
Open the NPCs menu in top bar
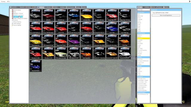pyautogui.click(x=8, y=1)
